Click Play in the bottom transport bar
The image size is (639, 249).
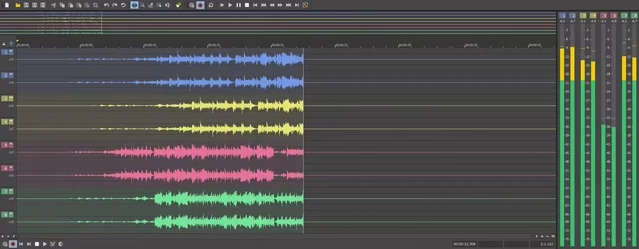(45, 244)
